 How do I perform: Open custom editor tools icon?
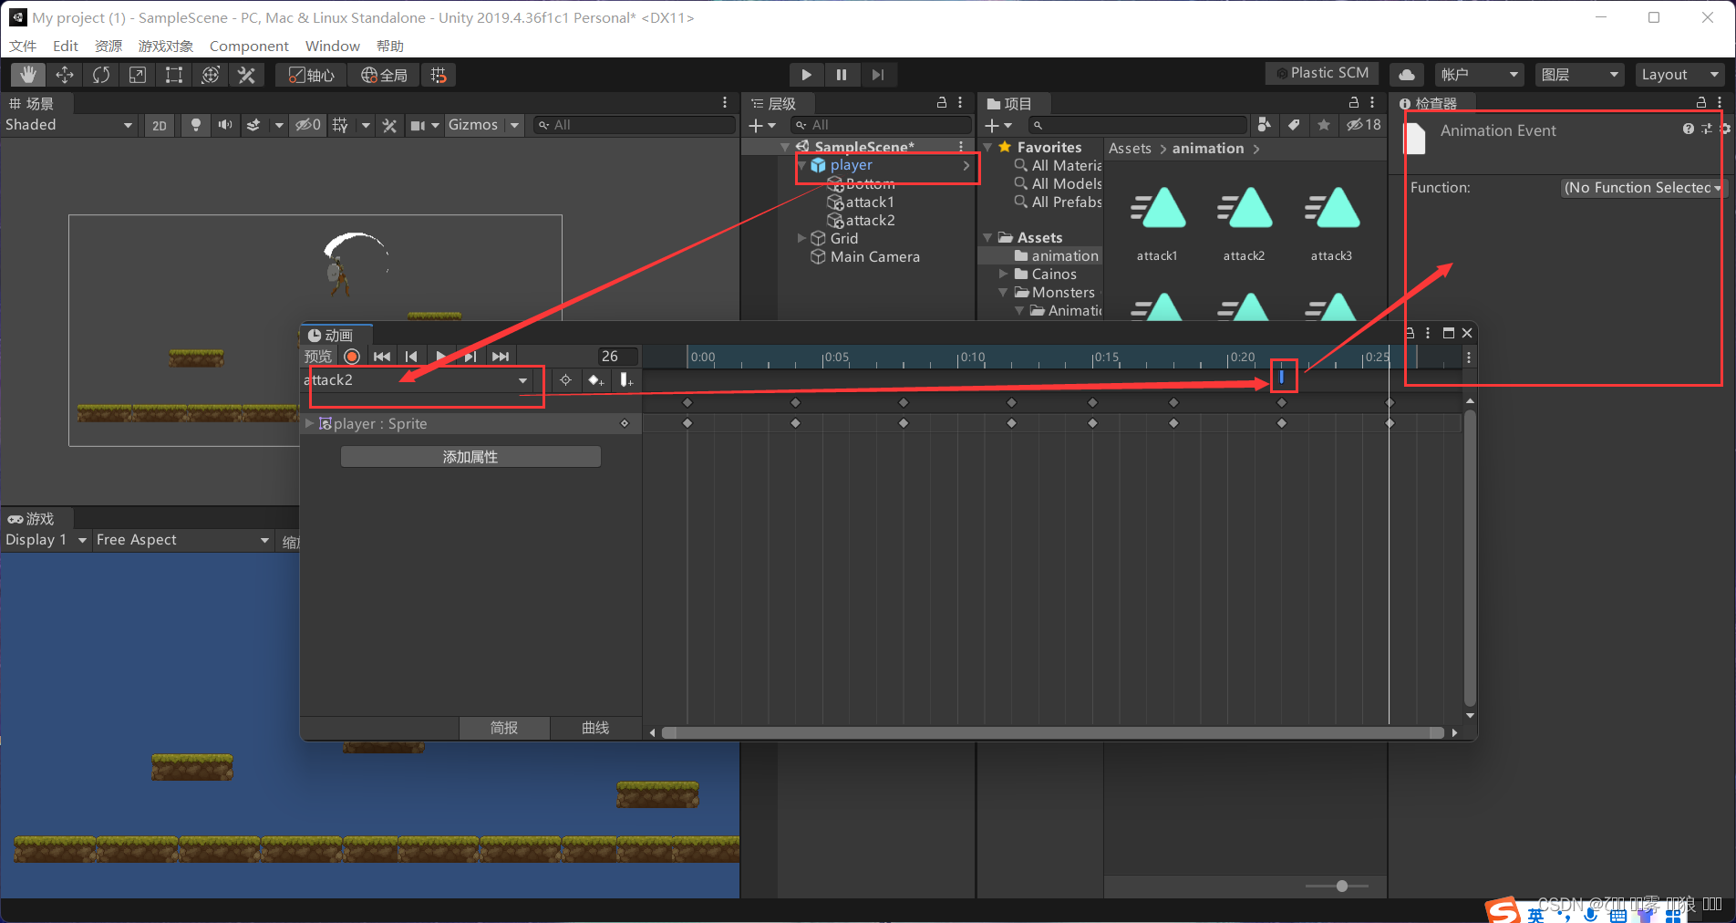click(x=247, y=75)
